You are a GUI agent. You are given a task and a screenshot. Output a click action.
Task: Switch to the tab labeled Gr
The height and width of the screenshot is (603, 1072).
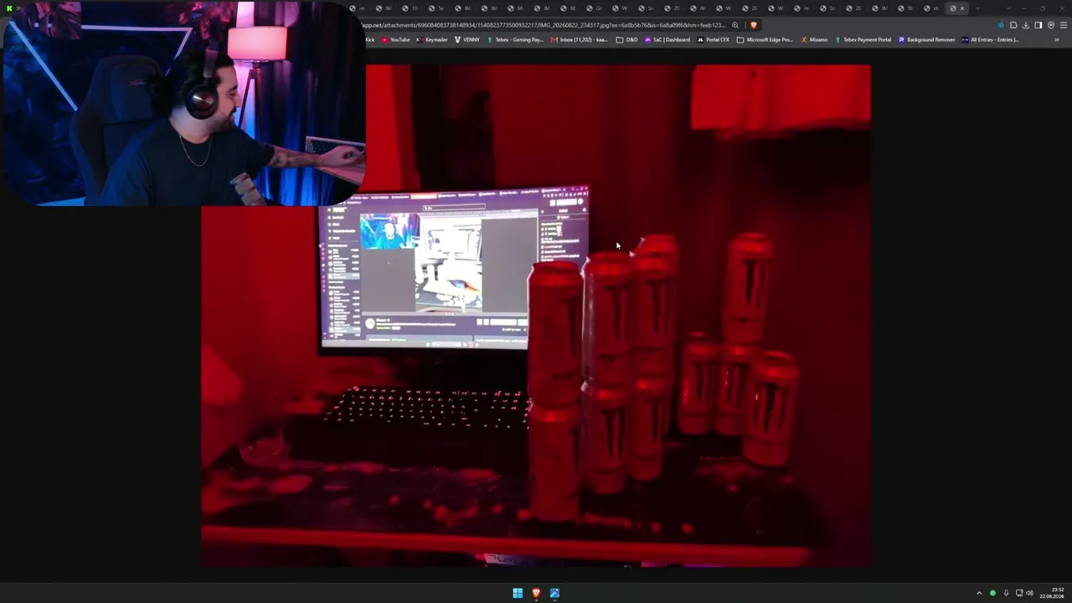[x=594, y=8]
